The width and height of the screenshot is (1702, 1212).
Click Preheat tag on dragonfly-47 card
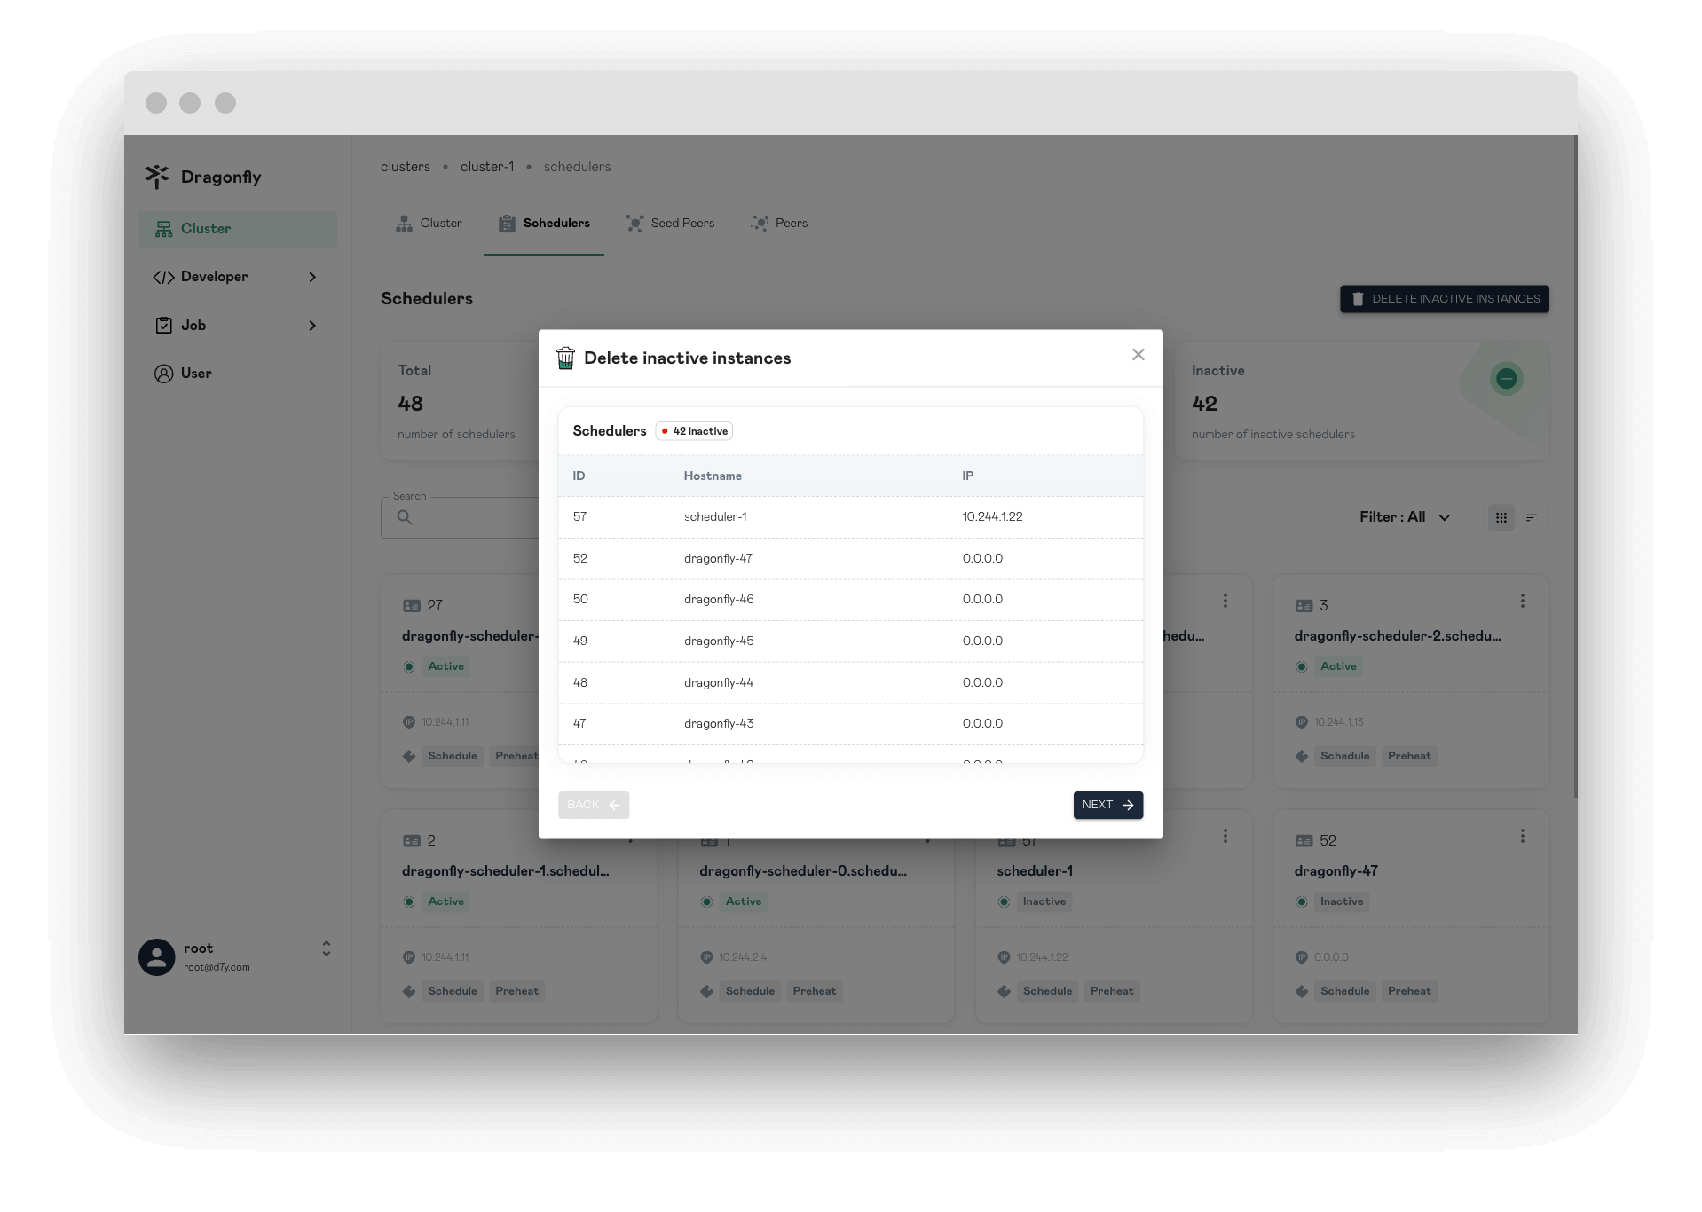point(1409,992)
